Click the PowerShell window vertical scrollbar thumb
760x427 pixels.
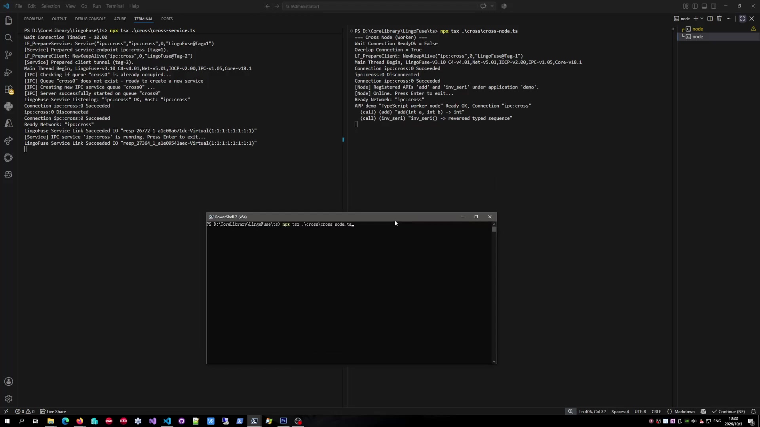pyautogui.click(x=494, y=229)
